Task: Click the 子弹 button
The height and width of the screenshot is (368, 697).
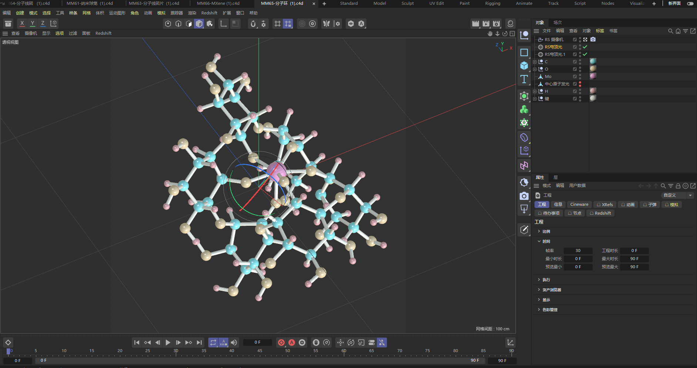Action: tap(650, 204)
